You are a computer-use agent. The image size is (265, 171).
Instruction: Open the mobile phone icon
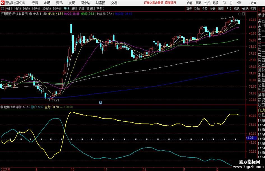[231, 3]
